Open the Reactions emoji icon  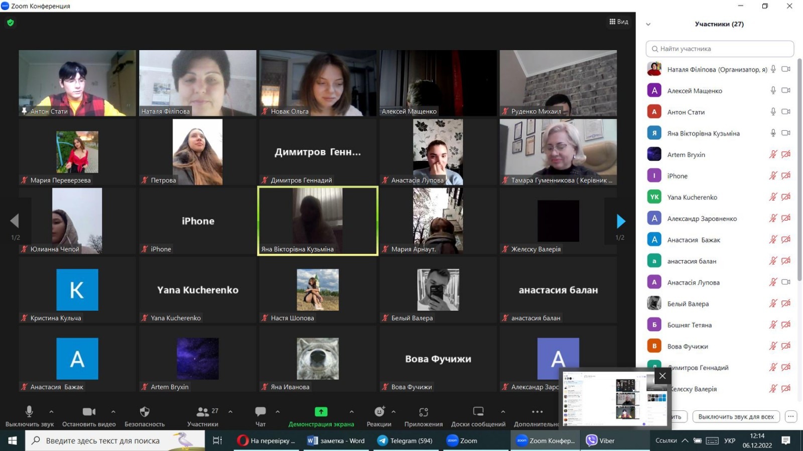click(379, 412)
